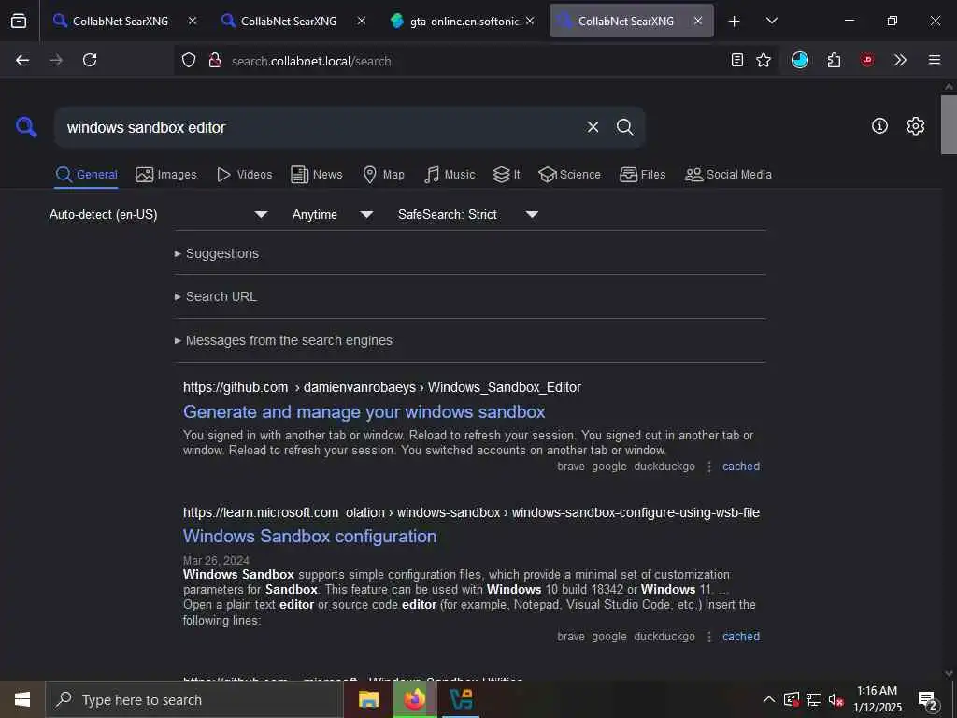Open the Anytime time range dropdown
The image size is (957, 718).
coord(333,214)
